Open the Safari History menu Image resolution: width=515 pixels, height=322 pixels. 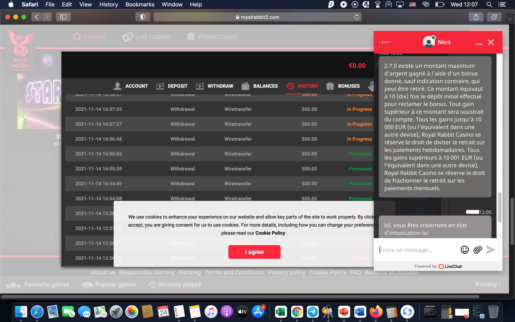tap(108, 5)
